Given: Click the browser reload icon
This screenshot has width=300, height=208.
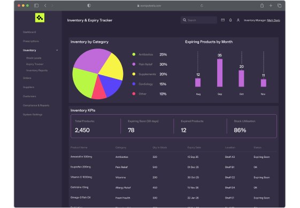Looking at the screenshot, I should [202, 6].
